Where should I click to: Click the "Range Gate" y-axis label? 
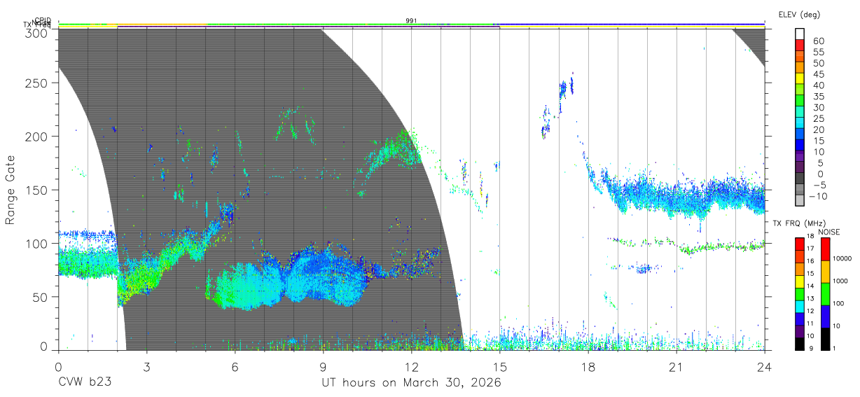tap(11, 190)
